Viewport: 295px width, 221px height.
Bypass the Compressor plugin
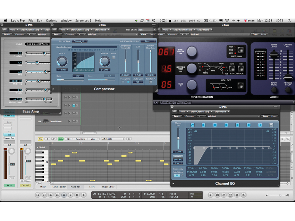57,34
